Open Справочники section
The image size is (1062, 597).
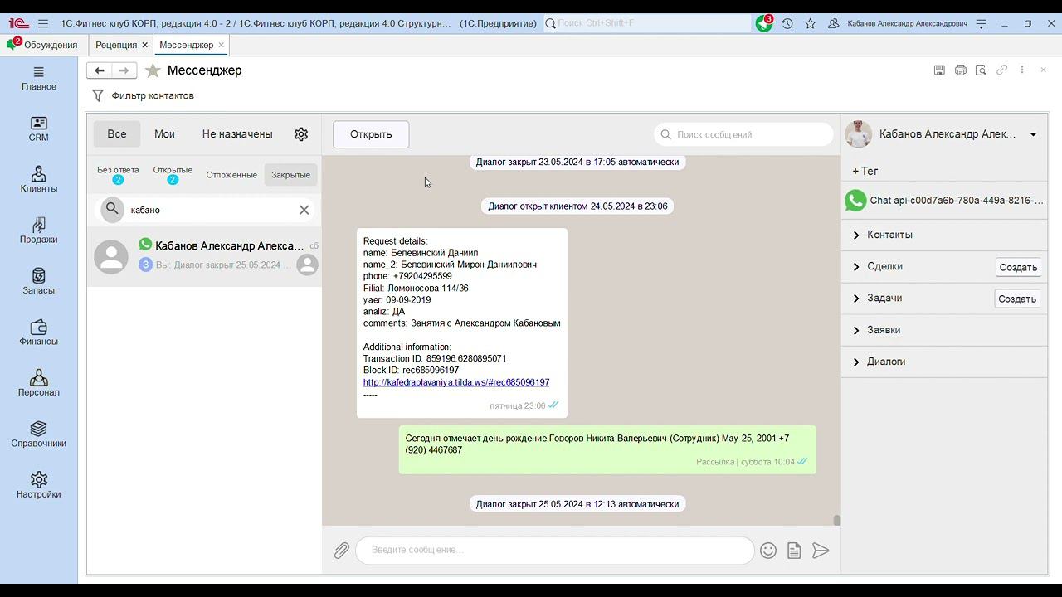click(39, 434)
